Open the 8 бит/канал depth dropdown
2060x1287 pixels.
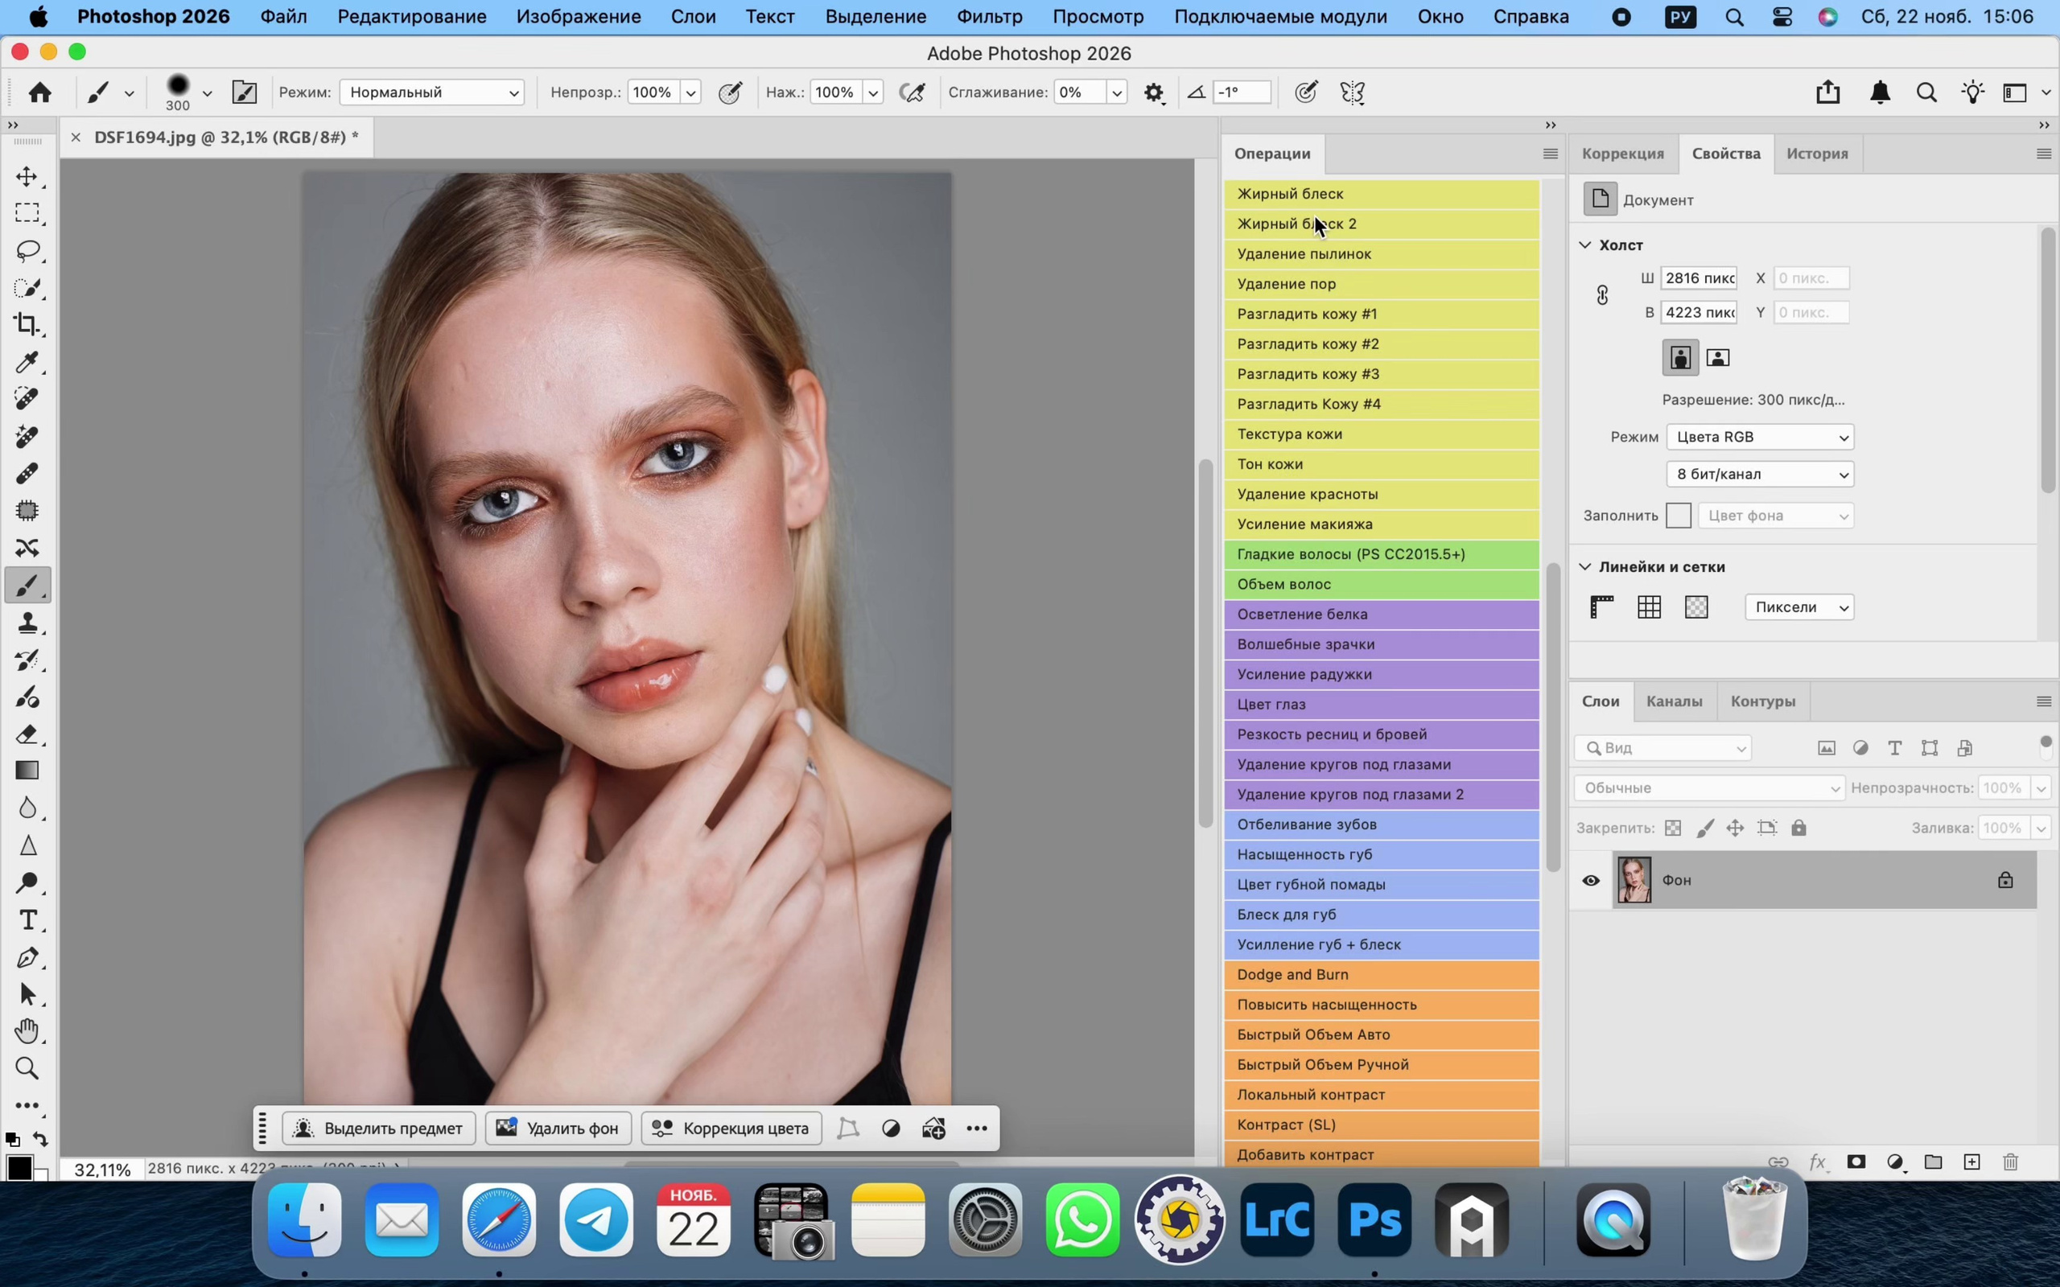click(1760, 474)
